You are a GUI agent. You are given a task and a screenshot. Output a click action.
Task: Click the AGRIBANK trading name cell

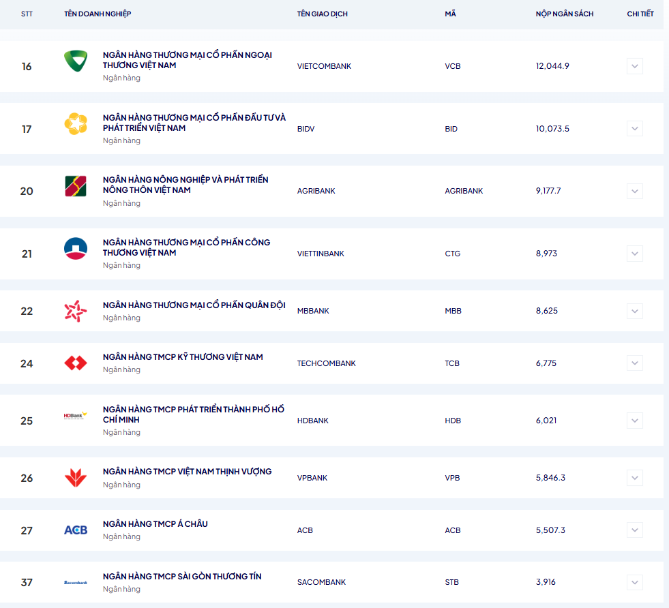point(316,191)
